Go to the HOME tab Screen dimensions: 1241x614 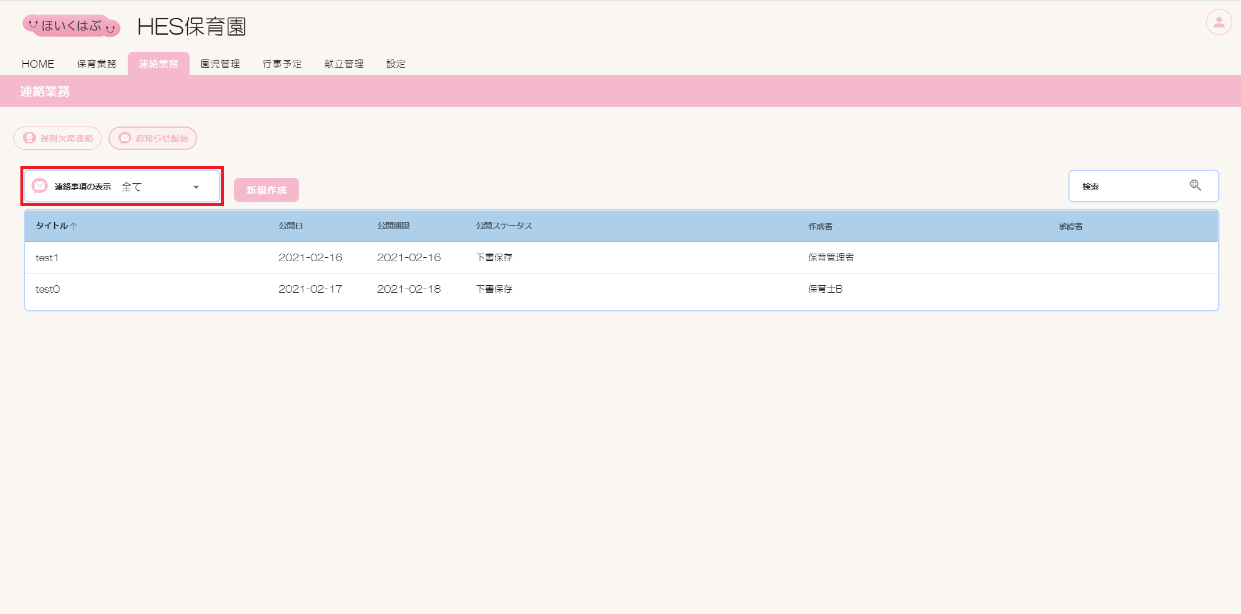tap(38, 64)
